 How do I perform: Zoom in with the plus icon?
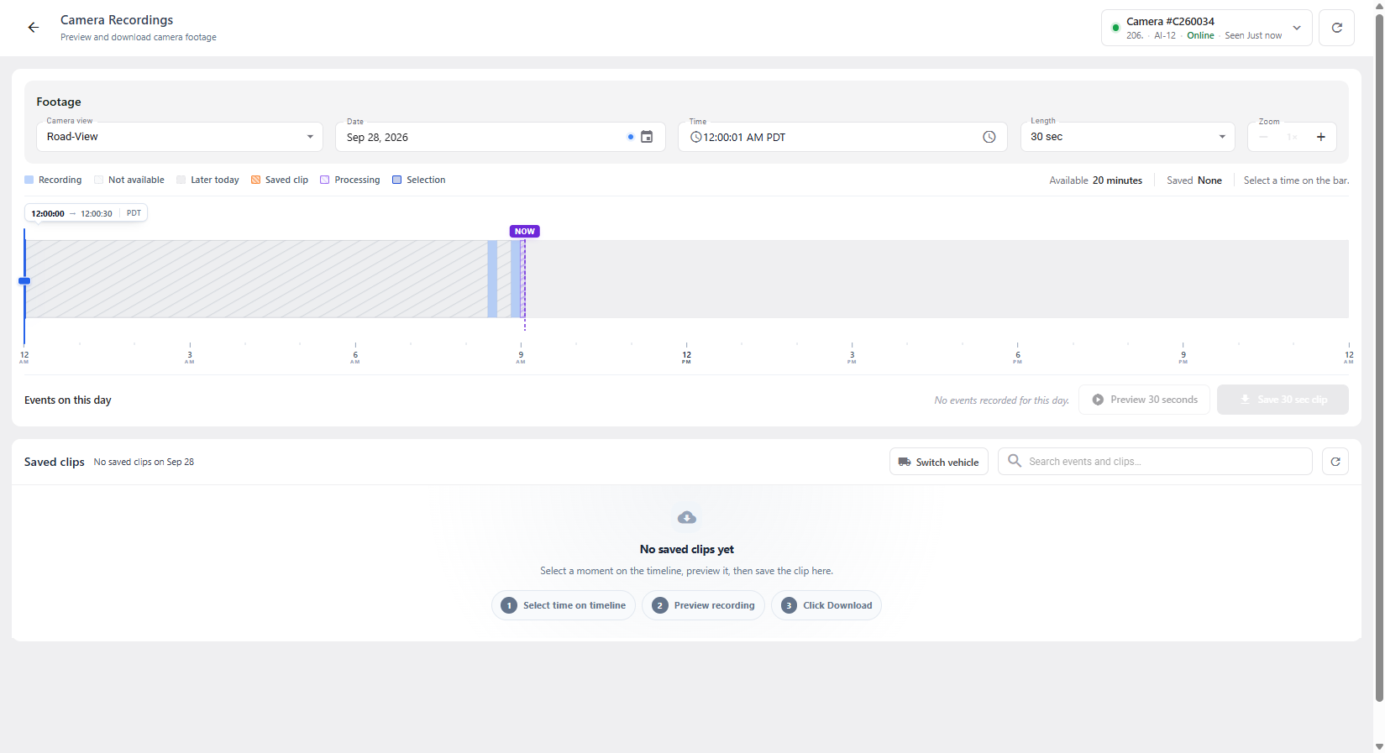click(x=1320, y=137)
